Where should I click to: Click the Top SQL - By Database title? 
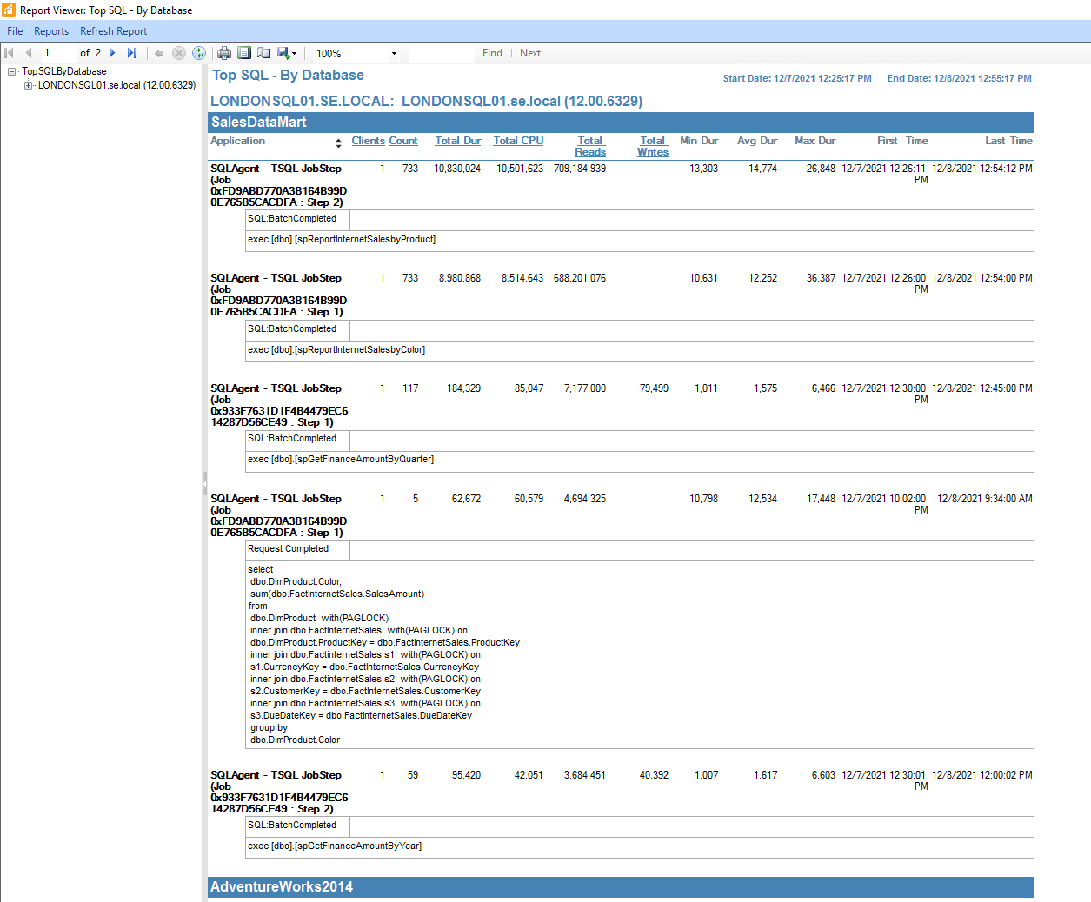(x=288, y=76)
